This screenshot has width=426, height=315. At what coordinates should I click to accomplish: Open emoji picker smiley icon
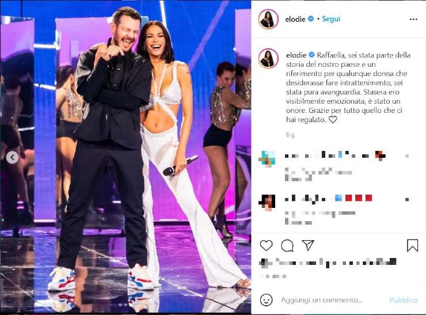(x=266, y=300)
